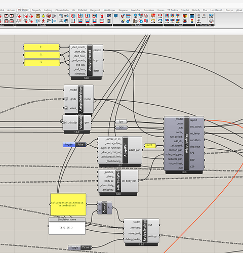
Task: Click the yellow lightbulb Lighting icon
Action: point(44,16)
